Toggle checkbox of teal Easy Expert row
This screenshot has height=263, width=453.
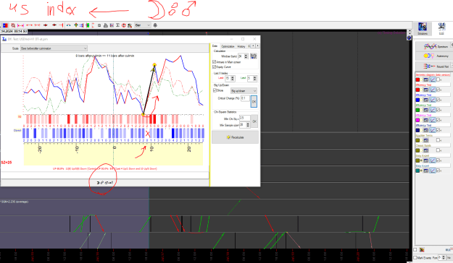tap(438, 171)
